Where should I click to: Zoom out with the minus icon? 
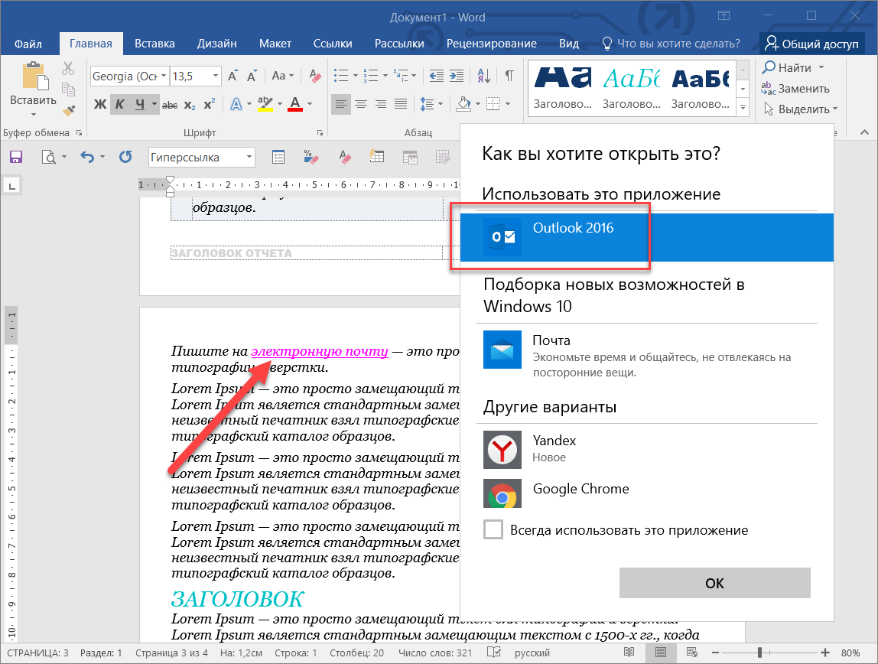[x=715, y=653]
